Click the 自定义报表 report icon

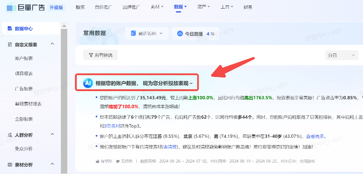[x=10, y=44]
